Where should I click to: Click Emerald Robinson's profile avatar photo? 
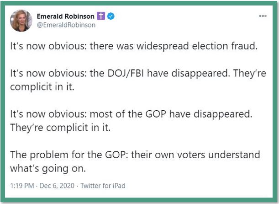(x=21, y=21)
